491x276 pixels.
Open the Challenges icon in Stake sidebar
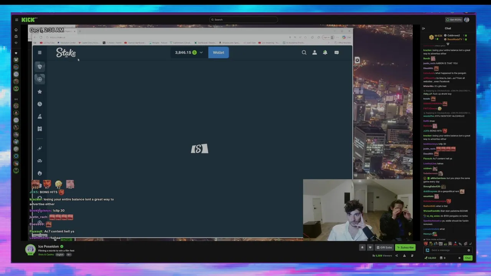pyautogui.click(x=40, y=117)
